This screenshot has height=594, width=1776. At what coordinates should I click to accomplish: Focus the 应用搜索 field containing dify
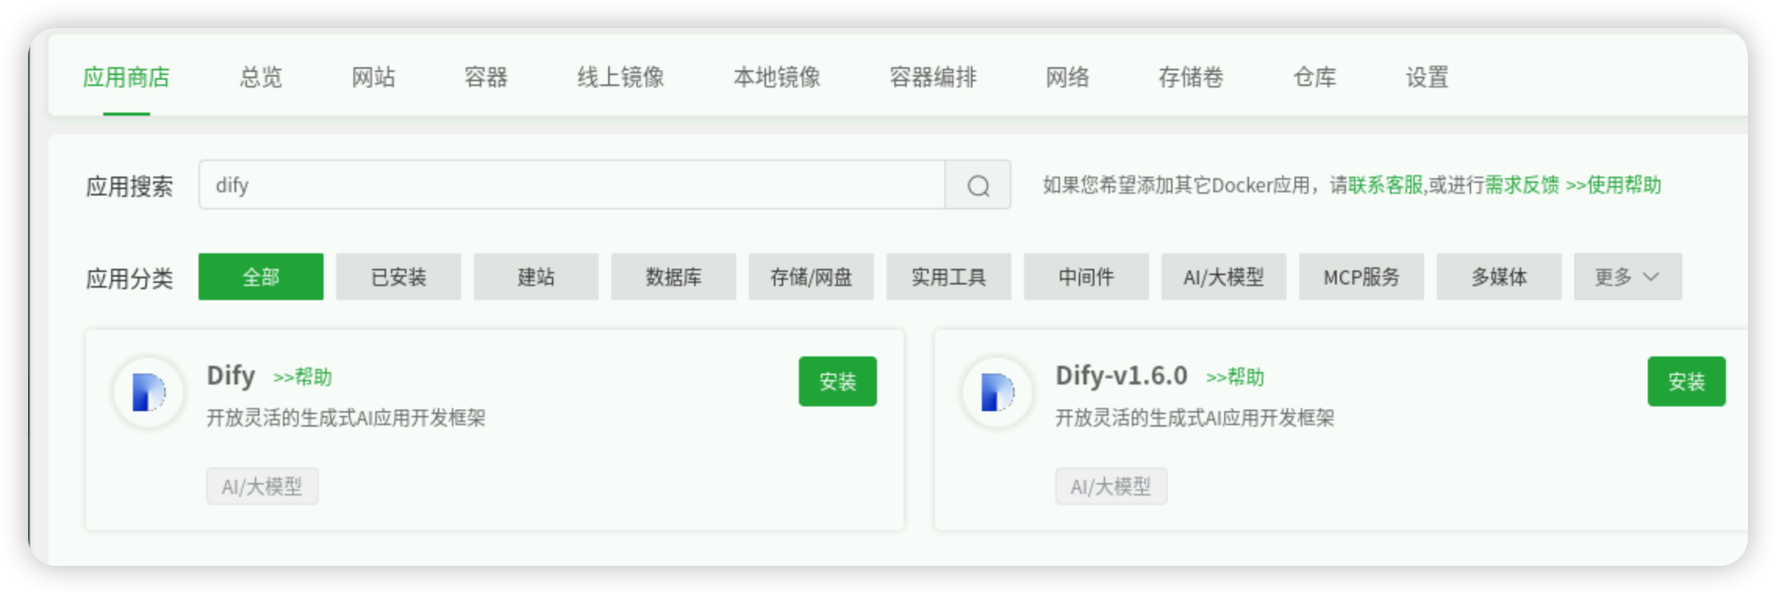(572, 185)
